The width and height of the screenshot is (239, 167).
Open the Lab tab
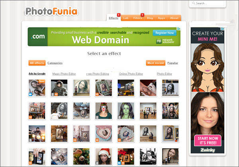pos(126,18)
